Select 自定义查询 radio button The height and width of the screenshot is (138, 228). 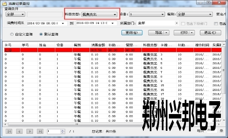click(x=12, y=34)
